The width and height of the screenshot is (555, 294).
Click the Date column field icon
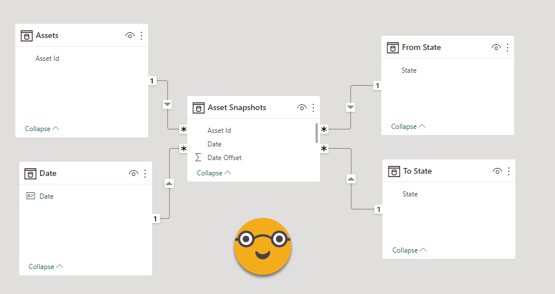[x=31, y=196]
